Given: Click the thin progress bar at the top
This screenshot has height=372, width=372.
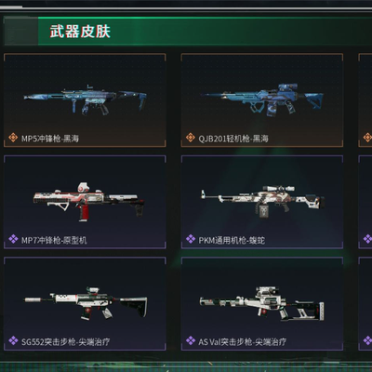Looking at the screenshot, I should pyautogui.click(x=186, y=7).
